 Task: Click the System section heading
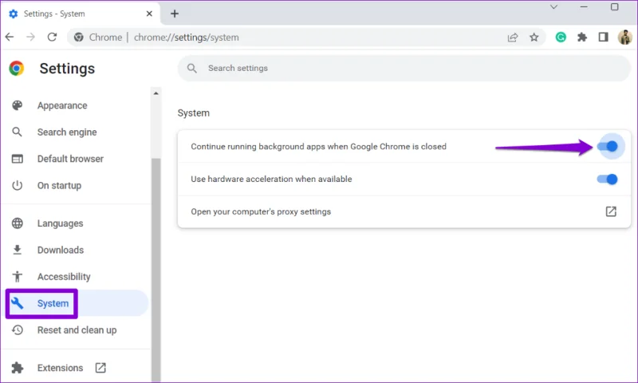(193, 113)
